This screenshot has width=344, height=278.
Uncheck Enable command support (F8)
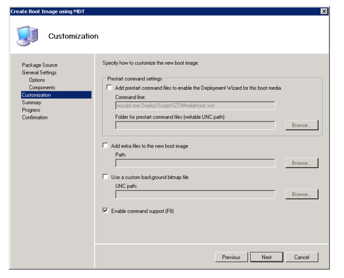(x=106, y=211)
